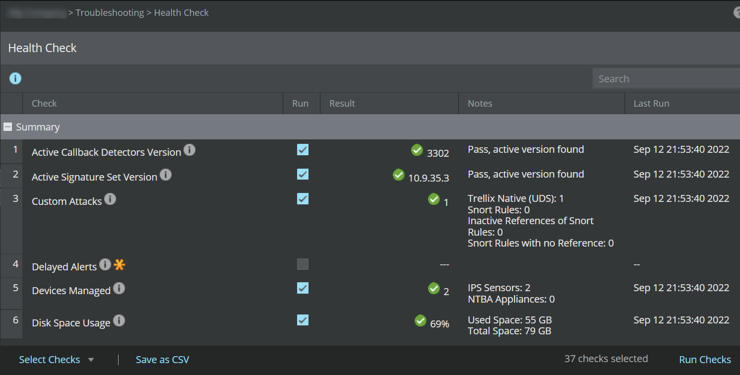Click '37 checks selected' status text
The width and height of the screenshot is (740, 375).
[606, 359]
